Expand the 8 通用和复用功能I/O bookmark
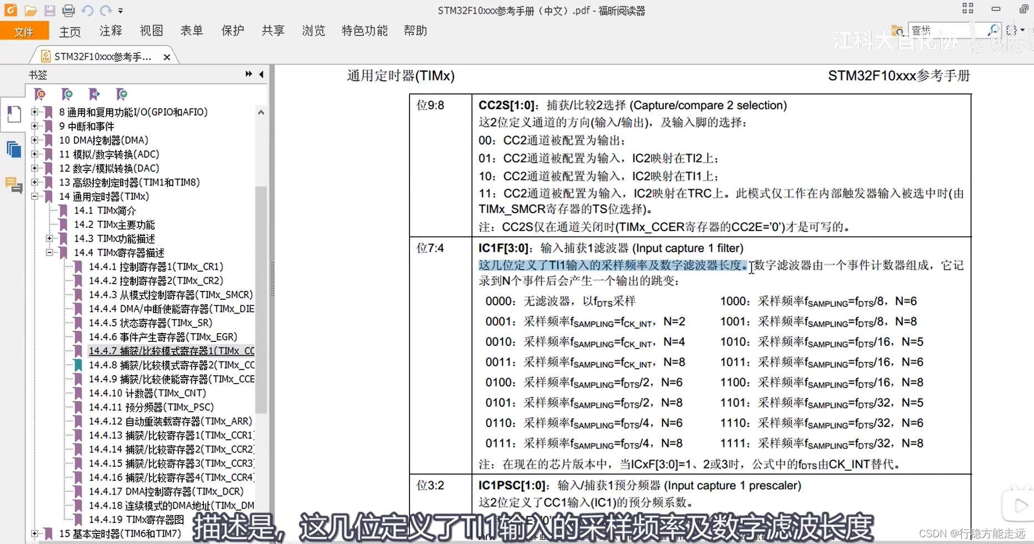 click(35, 112)
